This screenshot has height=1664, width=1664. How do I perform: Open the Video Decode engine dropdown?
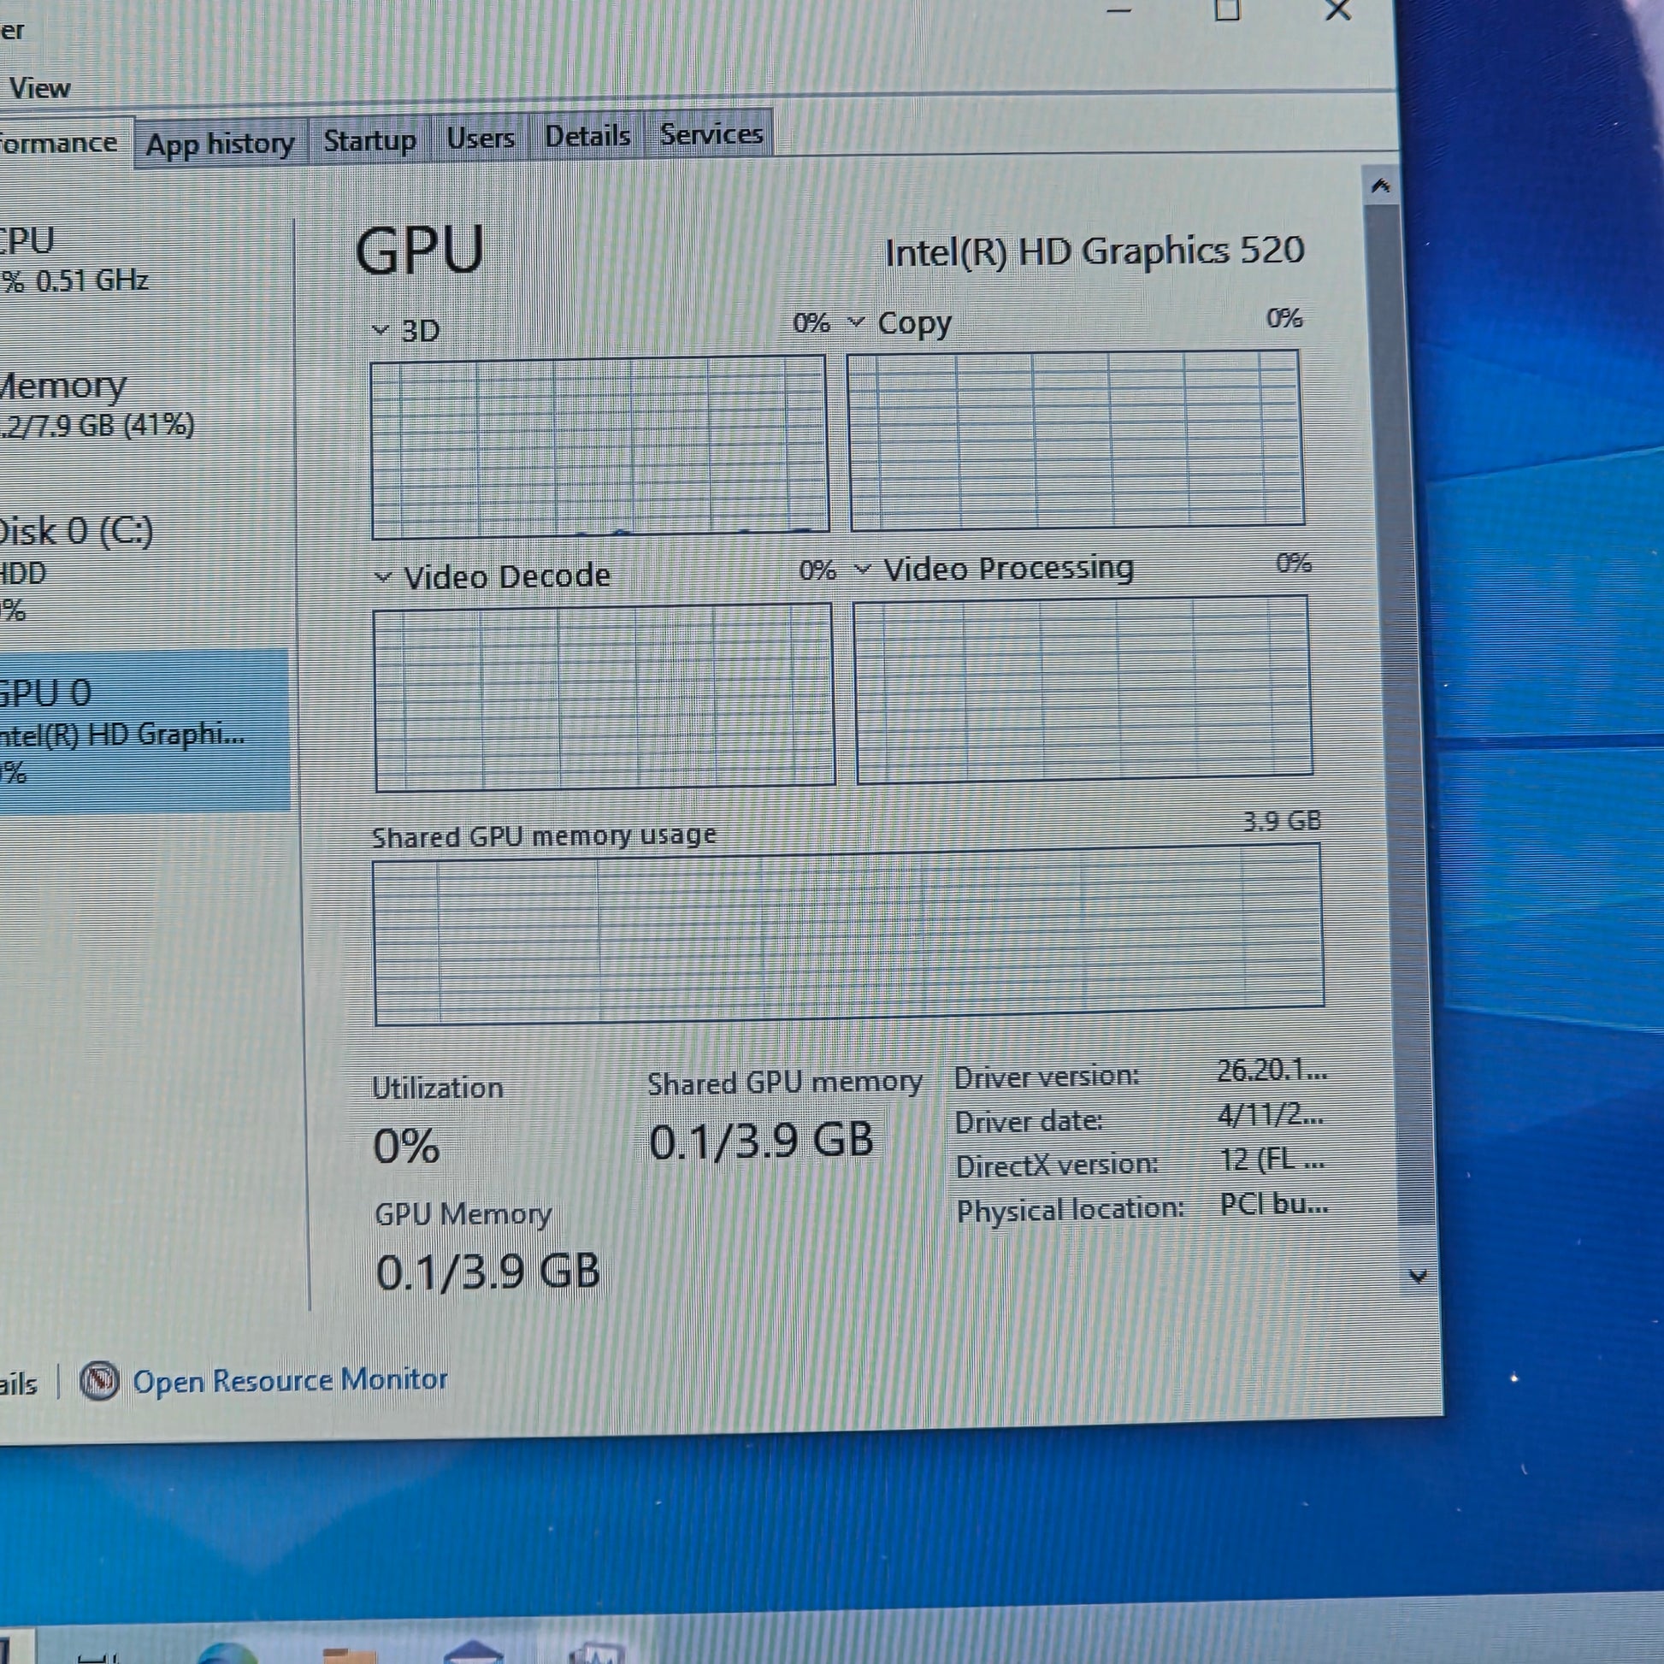tap(383, 576)
